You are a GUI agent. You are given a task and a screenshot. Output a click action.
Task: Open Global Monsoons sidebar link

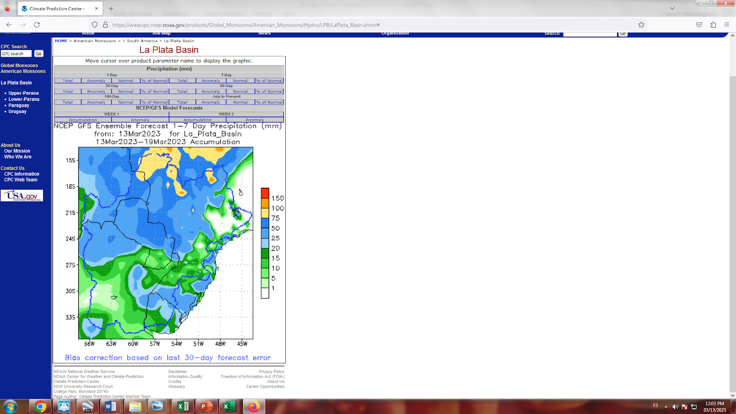tap(19, 66)
